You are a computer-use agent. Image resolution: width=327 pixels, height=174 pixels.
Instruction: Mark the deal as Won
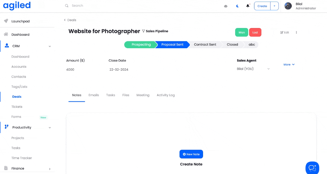pyautogui.click(x=241, y=33)
